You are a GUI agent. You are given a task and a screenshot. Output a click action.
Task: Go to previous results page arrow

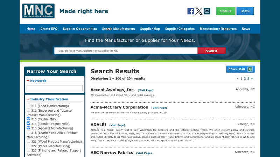pos(238,78)
